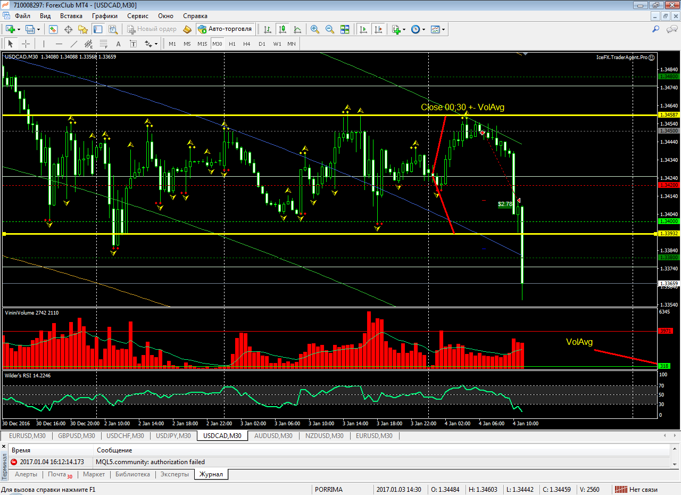
Task: Switch to the GBPUSD,M30 chart tab
Action: coord(77,436)
